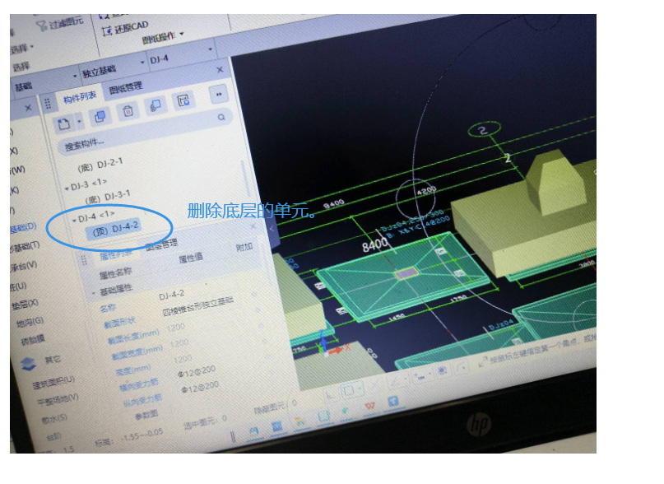Select the (底) DJ-3-1 unit

[108, 197]
